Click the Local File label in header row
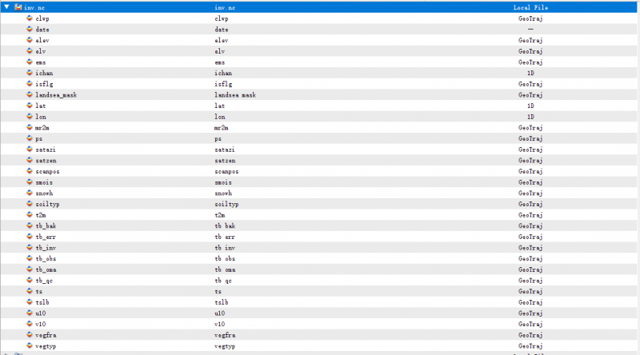This screenshot has height=355, width=640. 530,6
